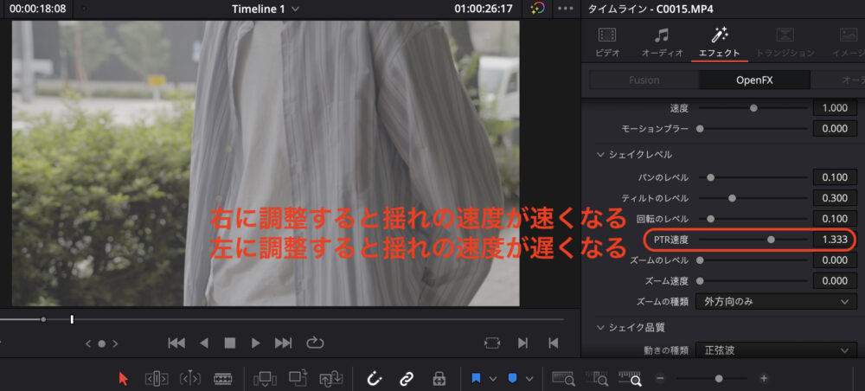
Task: Open the Audio inspector tab
Action: click(x=661, y=42)
